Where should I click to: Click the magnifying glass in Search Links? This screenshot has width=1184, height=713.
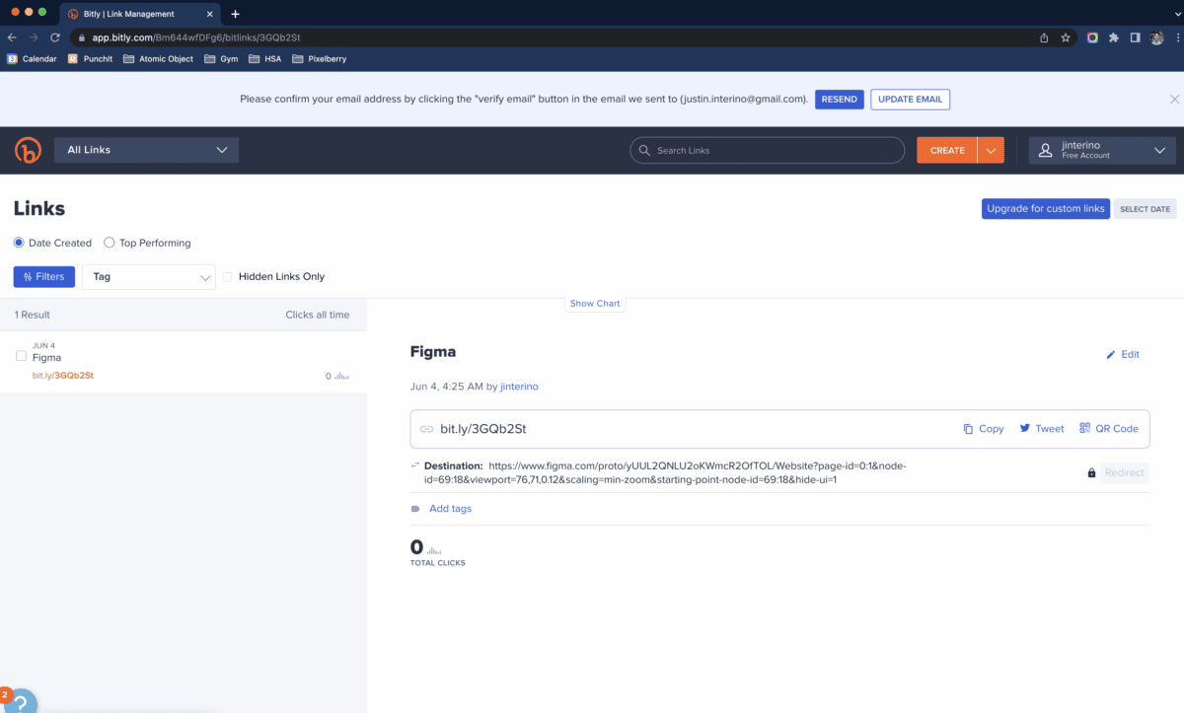coord(644,150)
